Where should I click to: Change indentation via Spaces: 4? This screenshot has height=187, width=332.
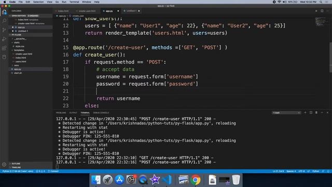[291, 171]
